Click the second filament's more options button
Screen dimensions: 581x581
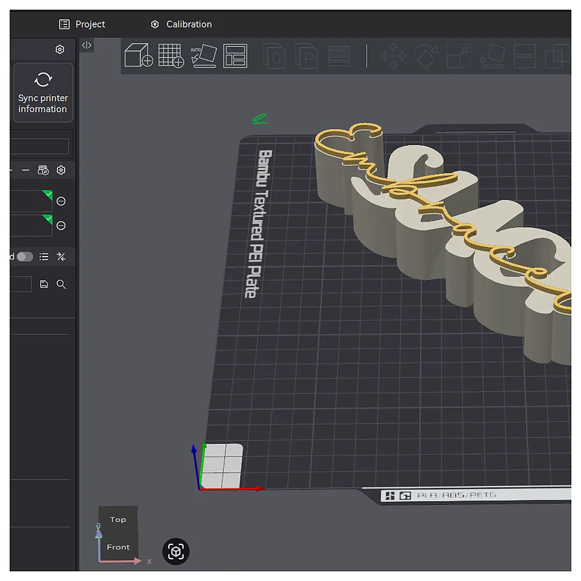coord(61,226)
